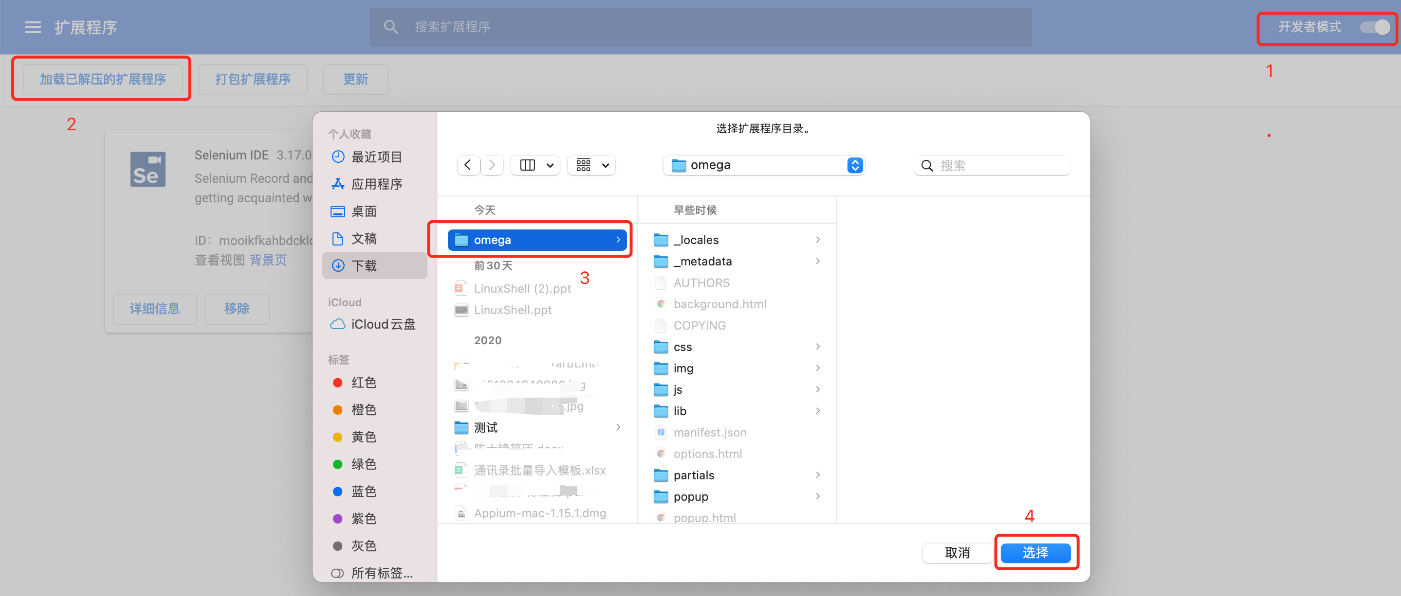This screenshot has height=596, width=1401.
Task: Expand the 测试 folder chevron
Action: click(x=618, y=428)
